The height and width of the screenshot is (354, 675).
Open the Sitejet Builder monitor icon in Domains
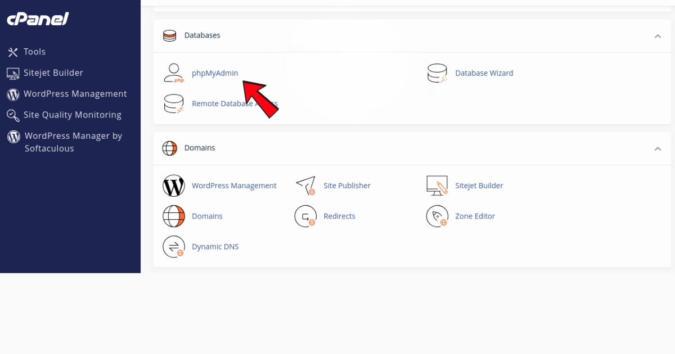[x=437, y=185]
